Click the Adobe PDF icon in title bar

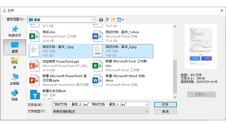point(4,11)
